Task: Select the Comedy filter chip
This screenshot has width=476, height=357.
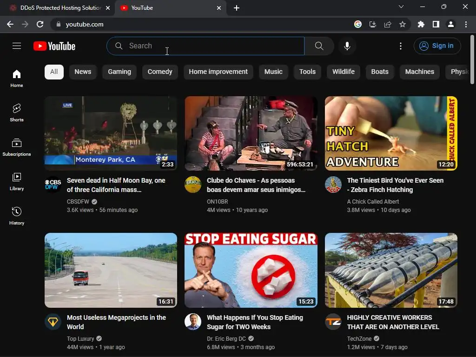Action: [x=160, y=72]
